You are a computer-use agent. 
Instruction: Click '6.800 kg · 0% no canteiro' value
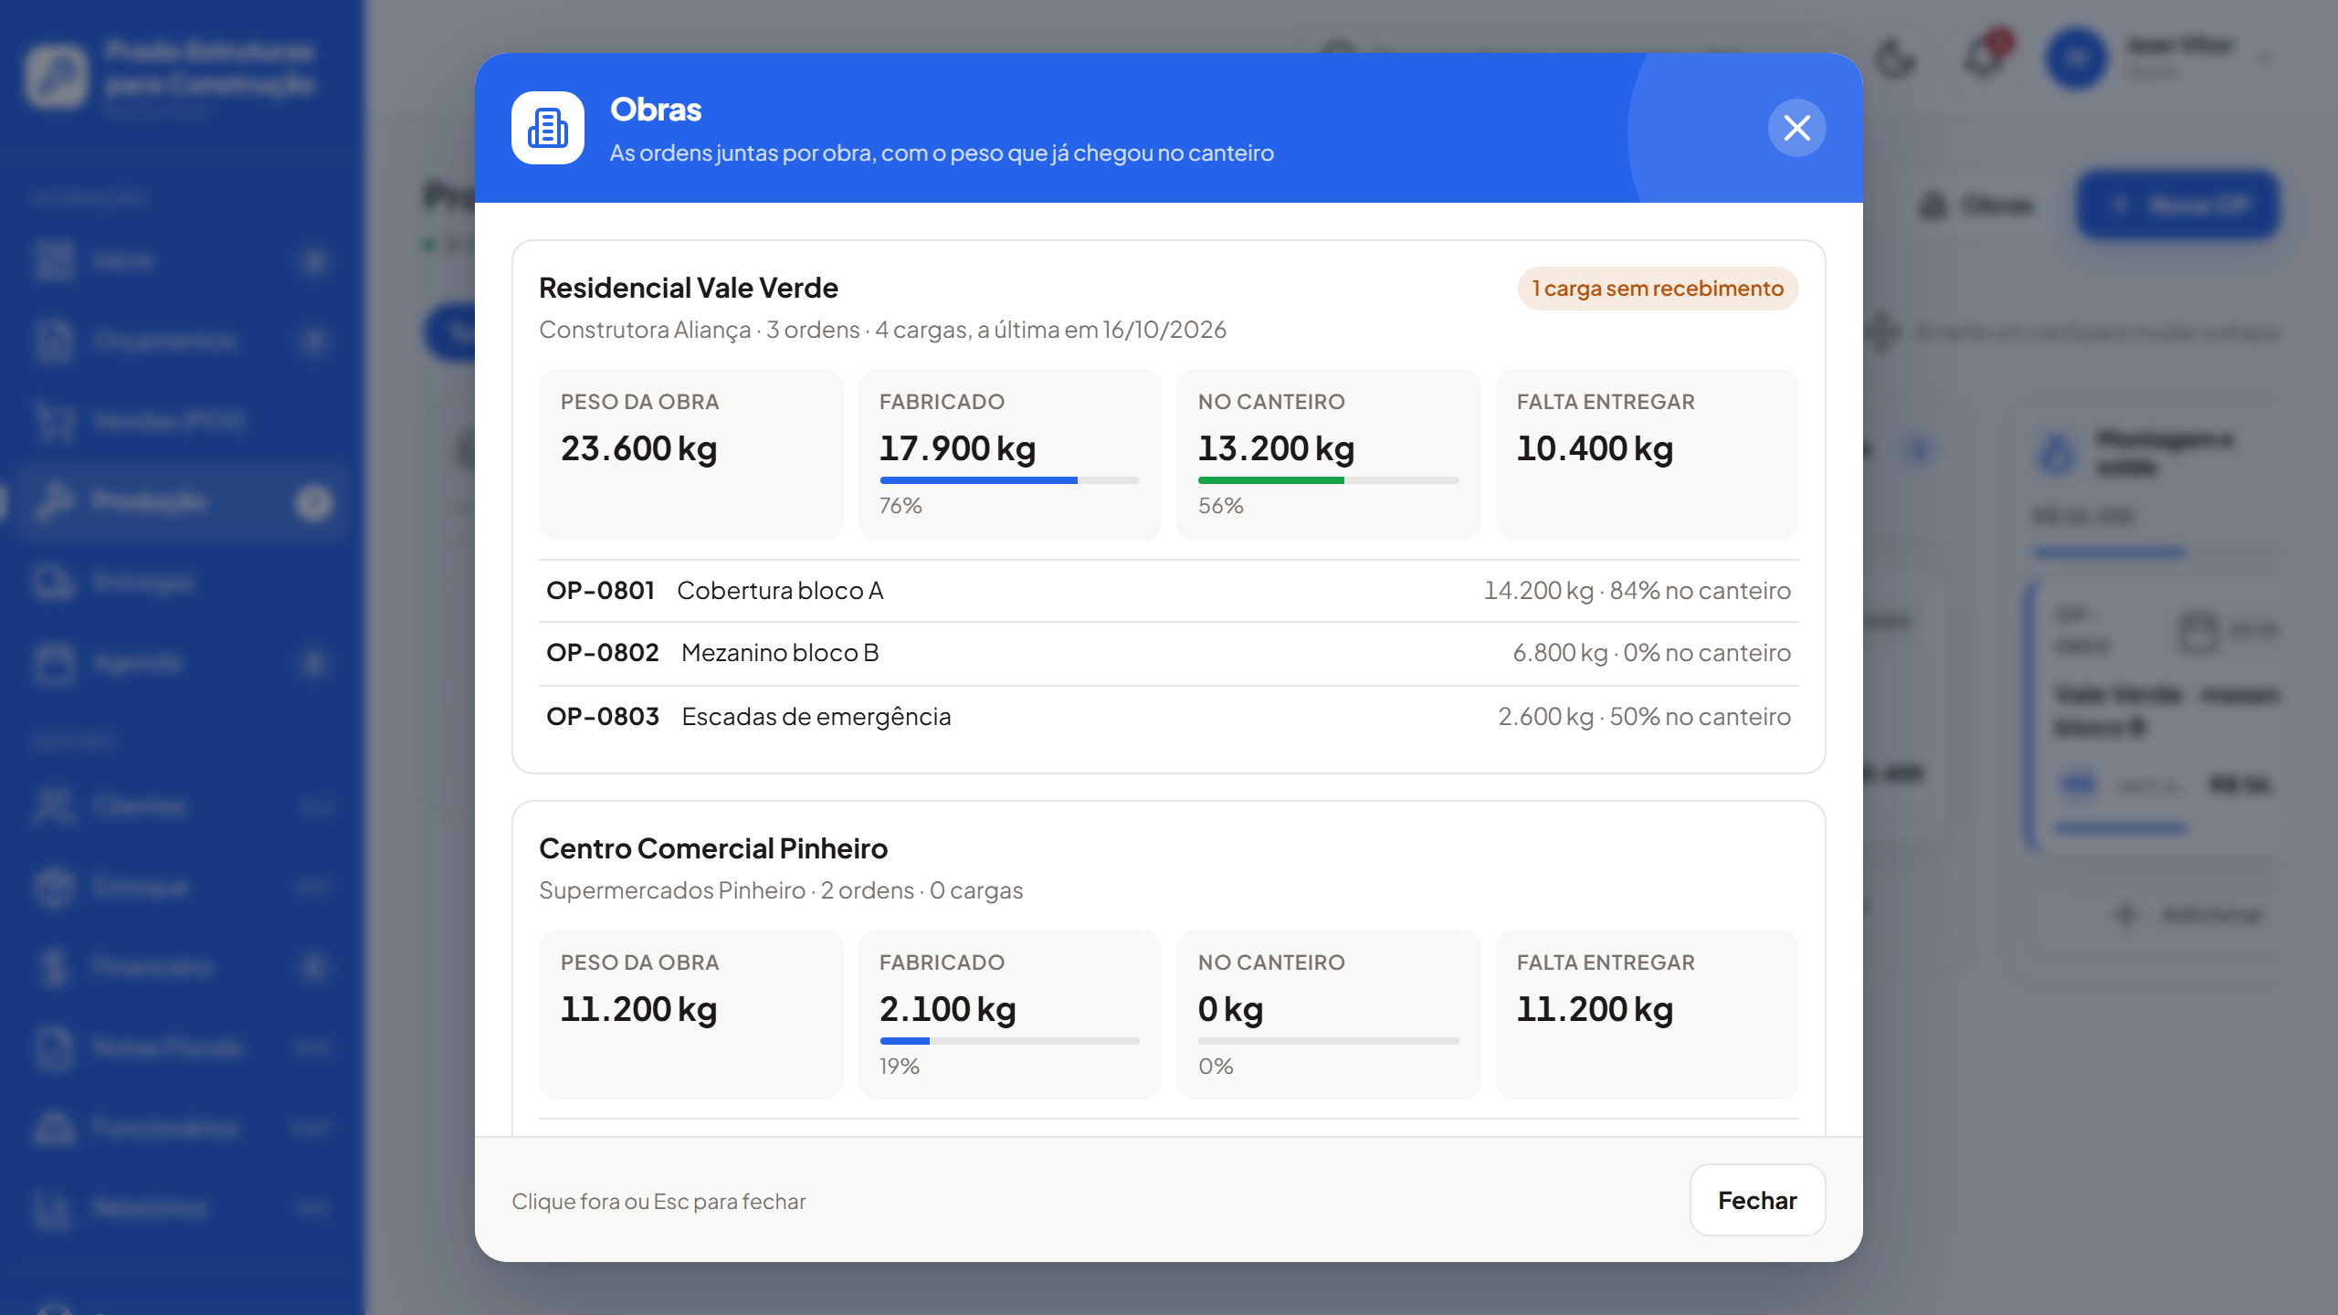tap(1651, 653)
